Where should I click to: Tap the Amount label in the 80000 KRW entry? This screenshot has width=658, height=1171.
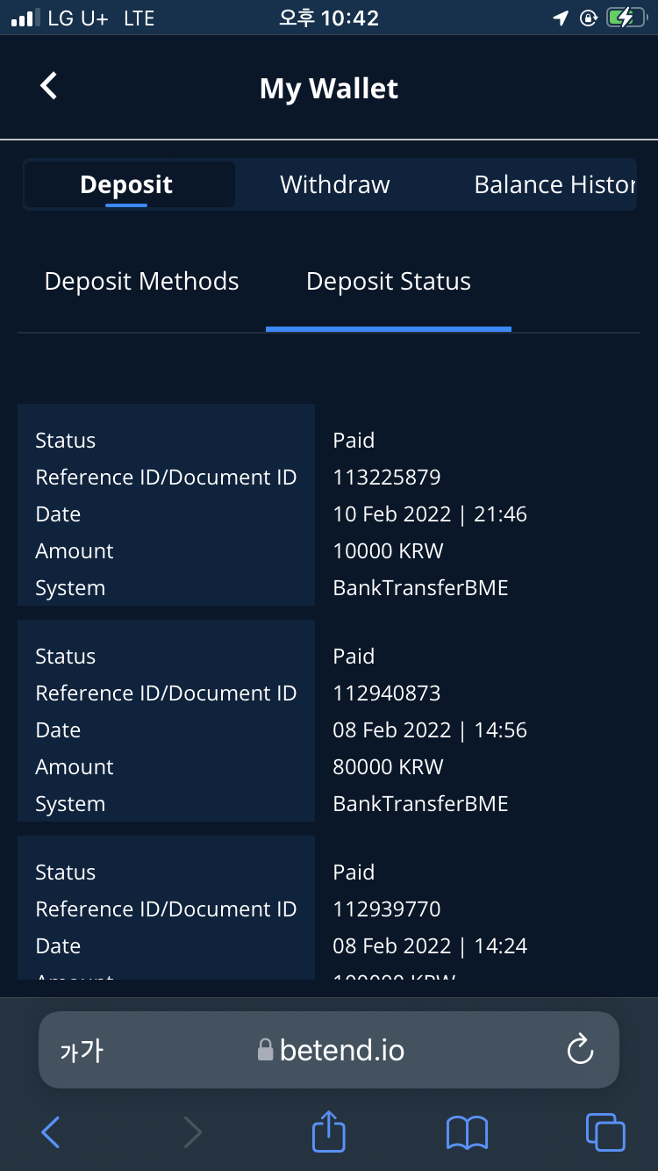[75, 767]
